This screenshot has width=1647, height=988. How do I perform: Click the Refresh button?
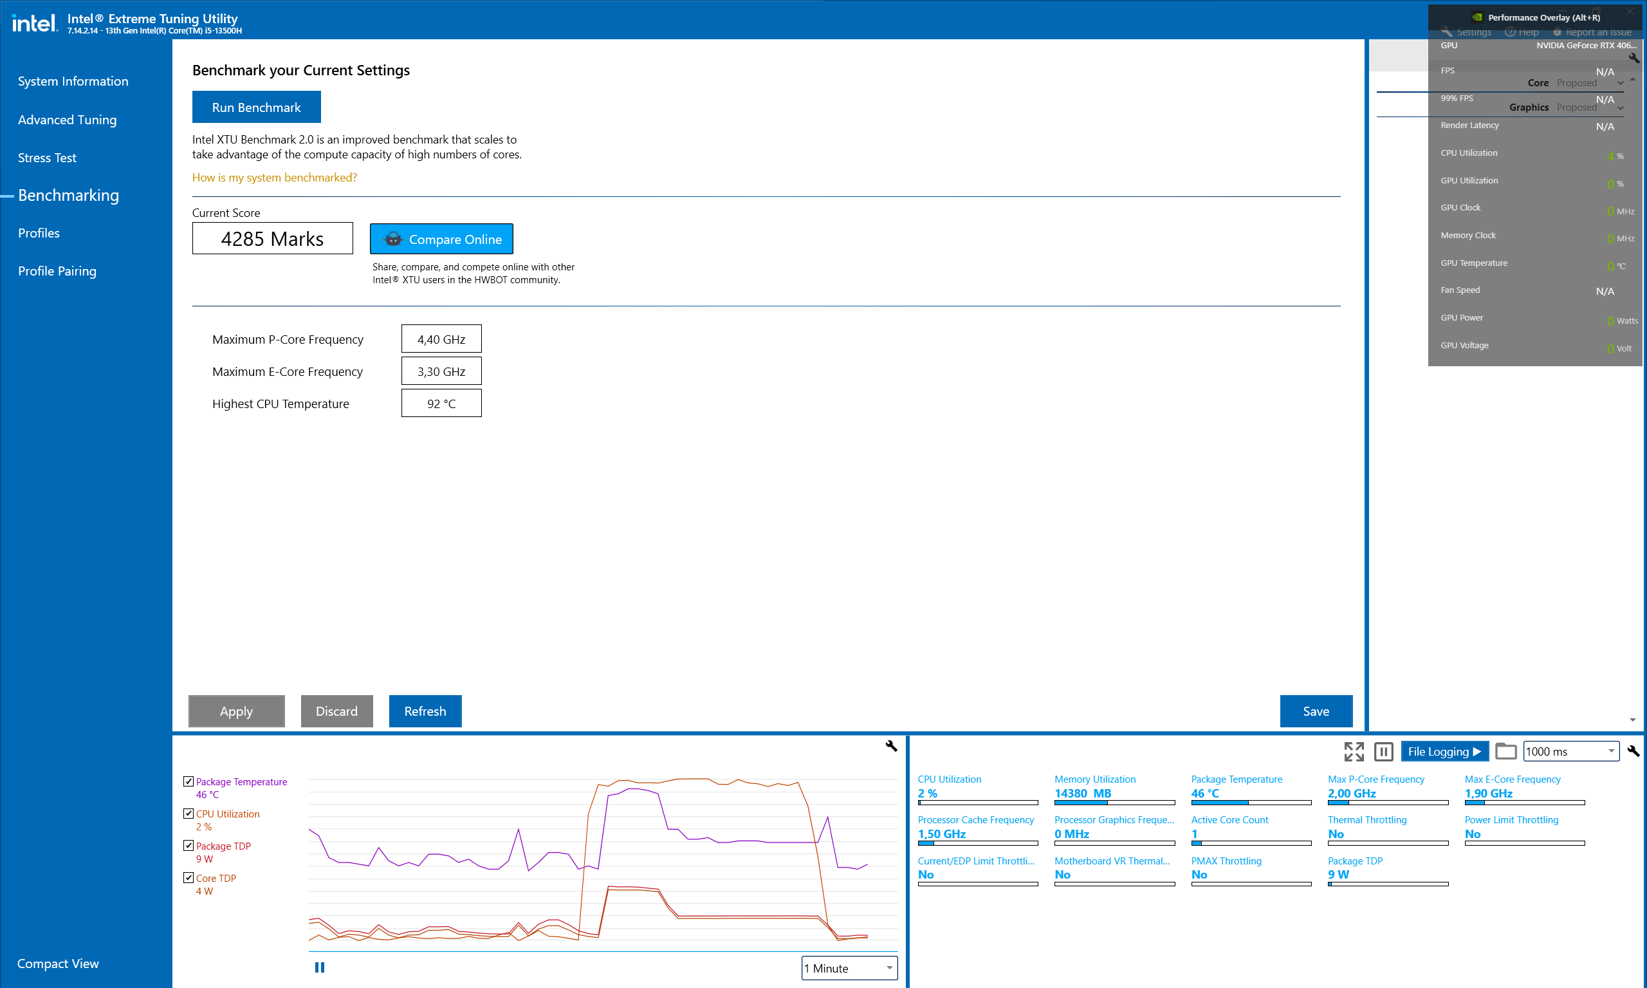(425, 711)
